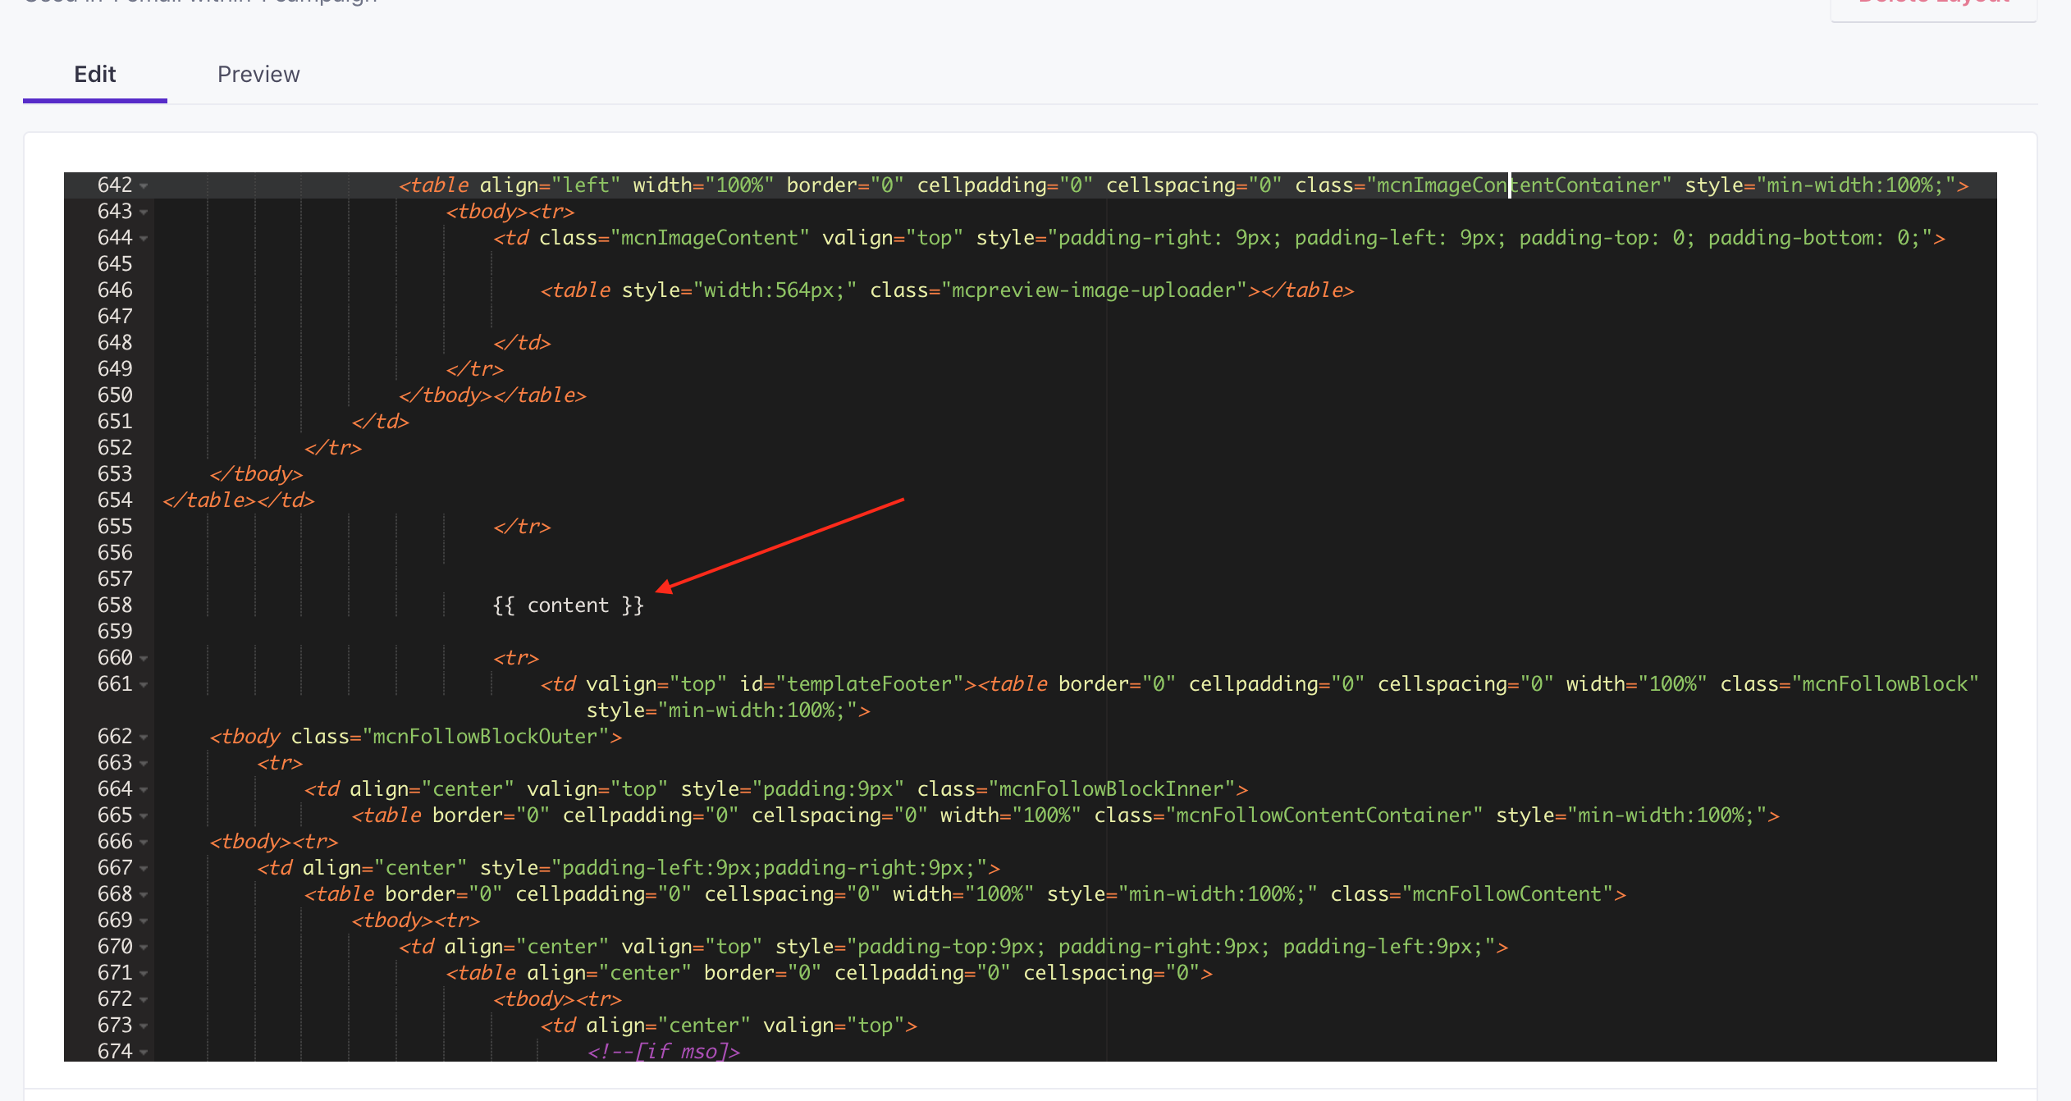
Task: Collapse the templateFooter td at line 661
Action: click(144, 685)
